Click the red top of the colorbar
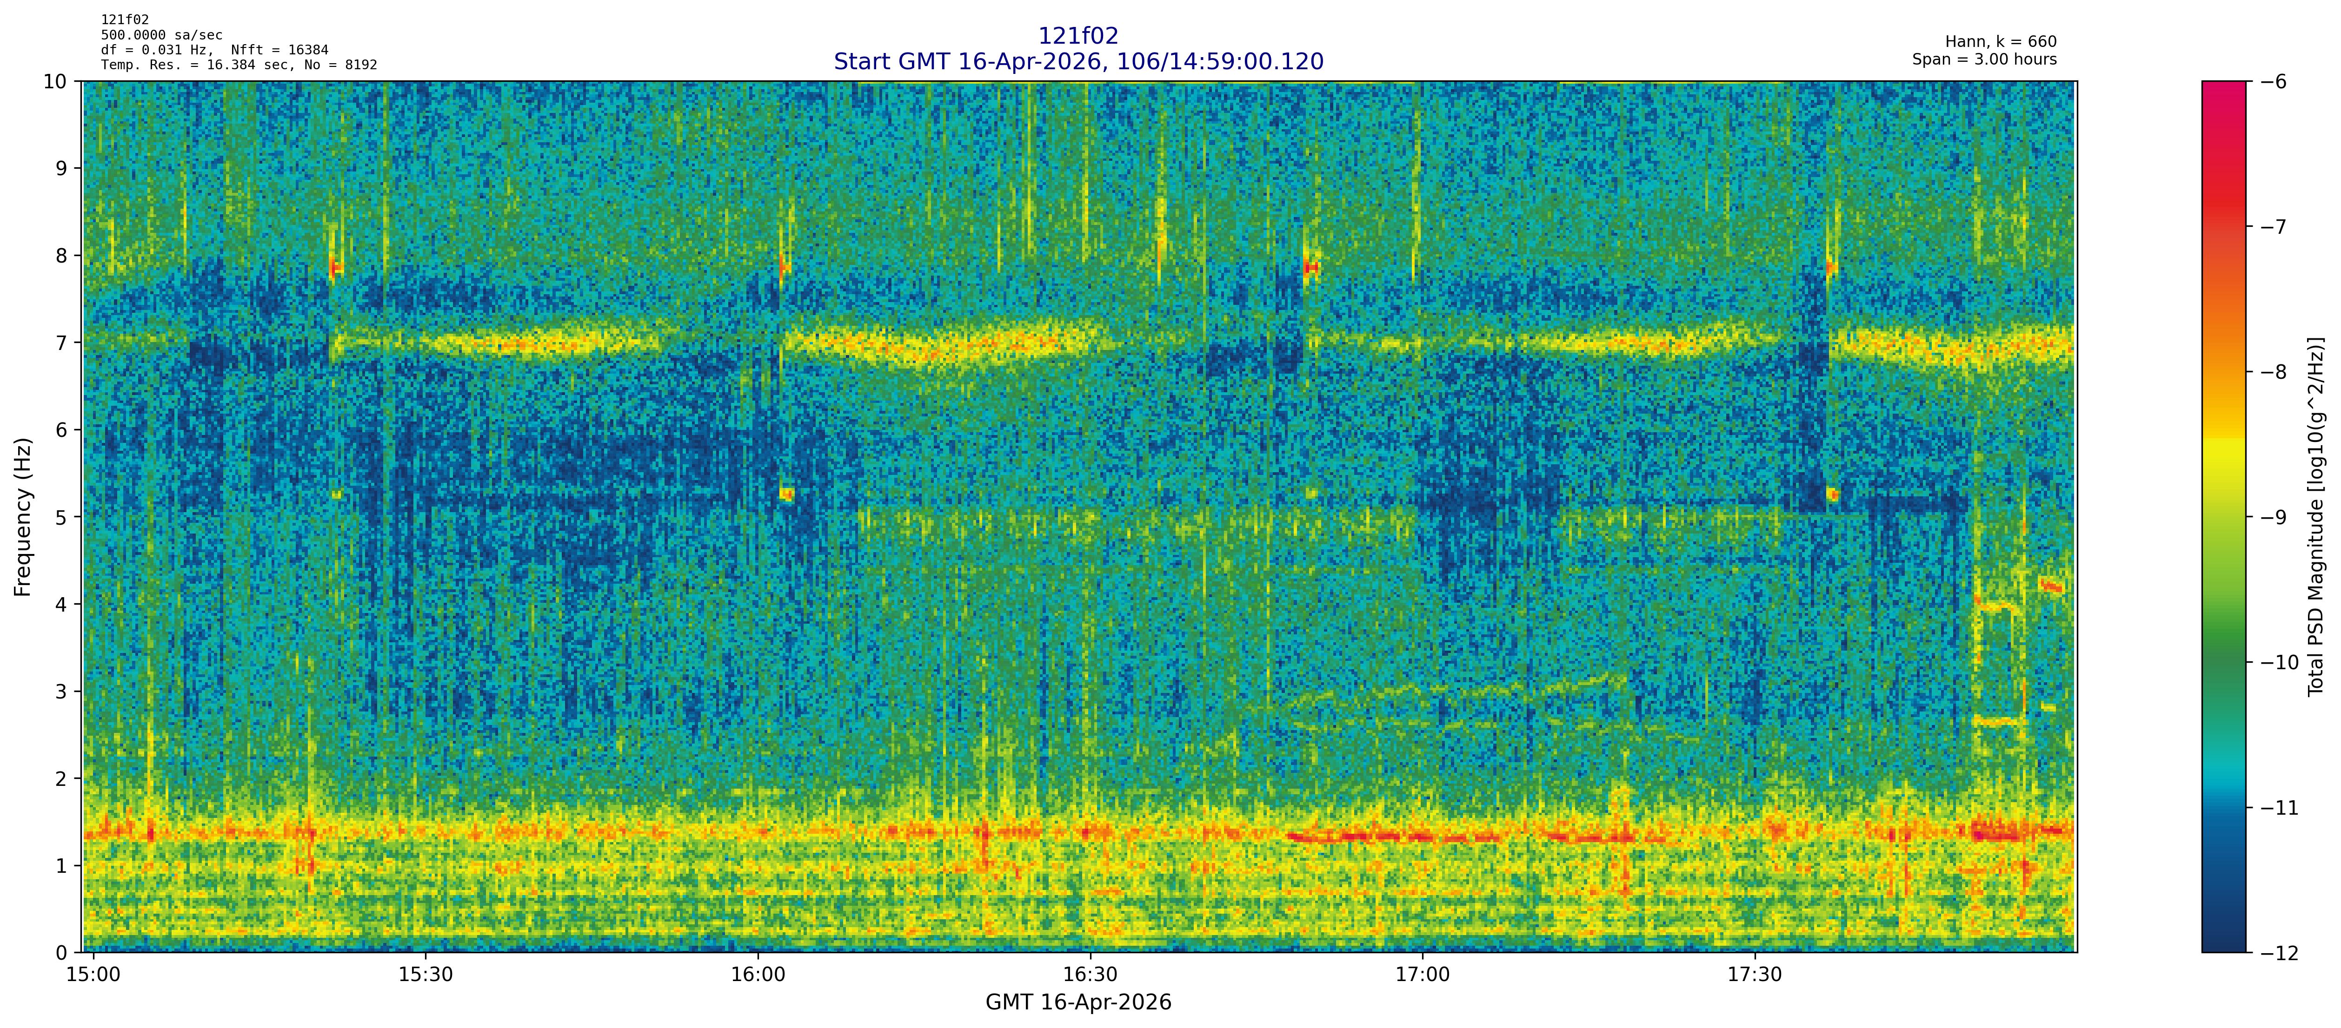 click(2223, 100)
